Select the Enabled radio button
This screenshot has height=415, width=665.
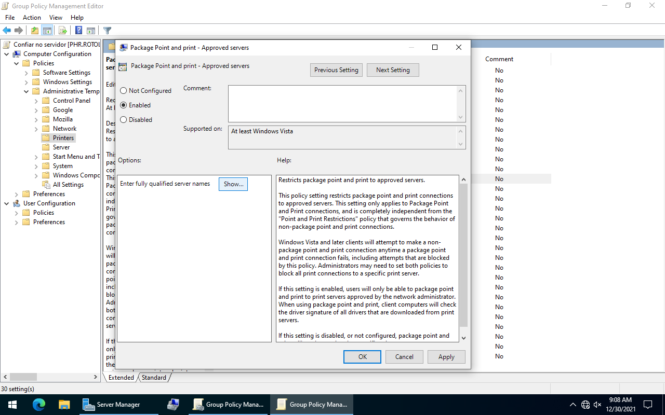pyautogui.click(x=124, y=105)
